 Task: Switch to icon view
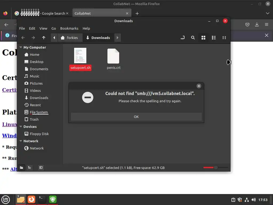click(x=203, y=38)
